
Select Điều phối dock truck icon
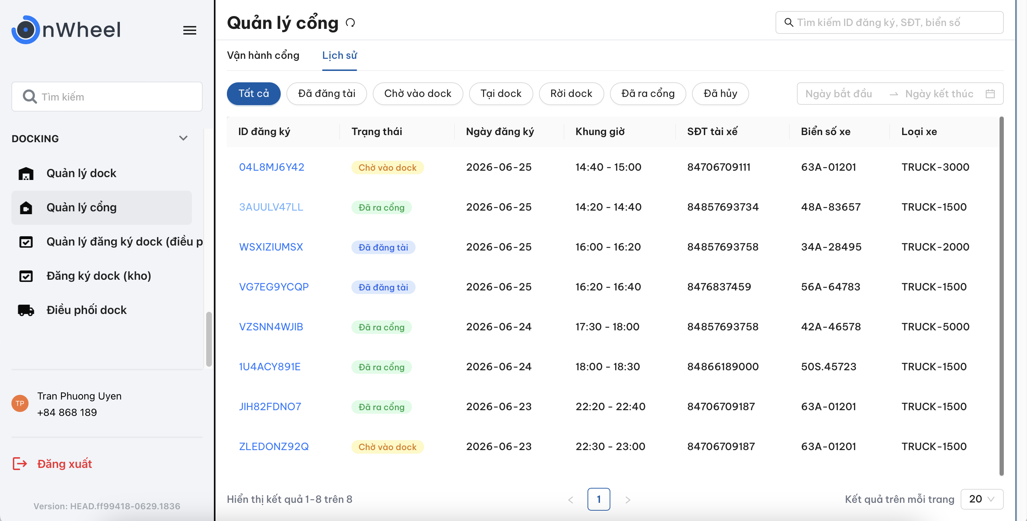(26, 310)
